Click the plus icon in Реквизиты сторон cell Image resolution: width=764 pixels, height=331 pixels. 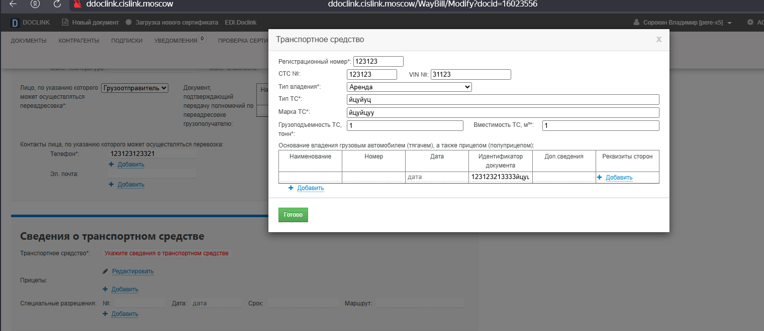pos(600,178)
